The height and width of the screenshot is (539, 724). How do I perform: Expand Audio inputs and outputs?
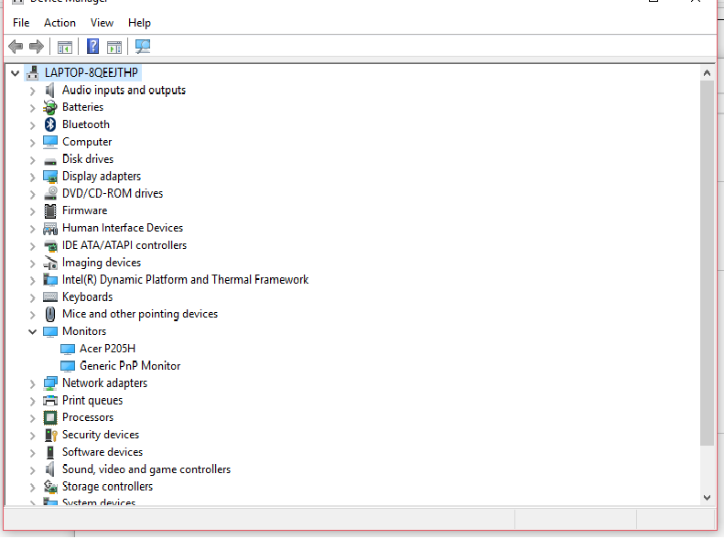(x=32, y=91)
